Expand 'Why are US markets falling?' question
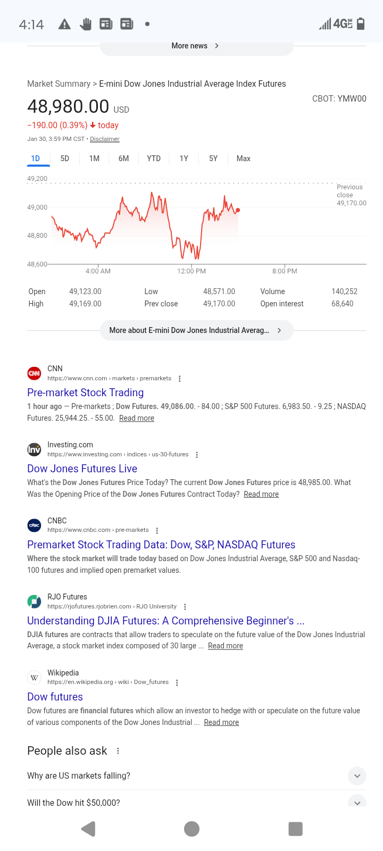 tap(357, 776)
